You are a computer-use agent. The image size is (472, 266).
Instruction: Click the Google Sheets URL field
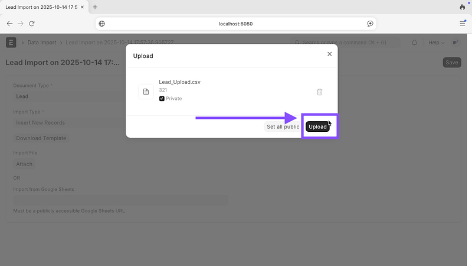click(x=120, y=200)
